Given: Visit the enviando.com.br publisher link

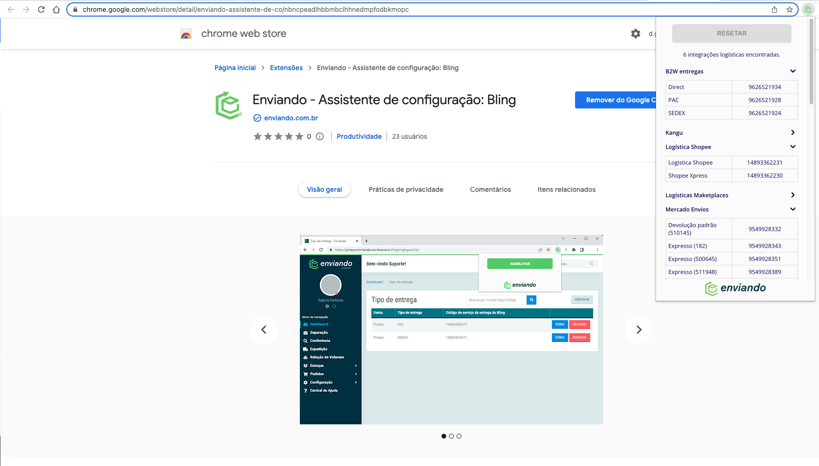Looking at the screenshot, I should point(291,118).
